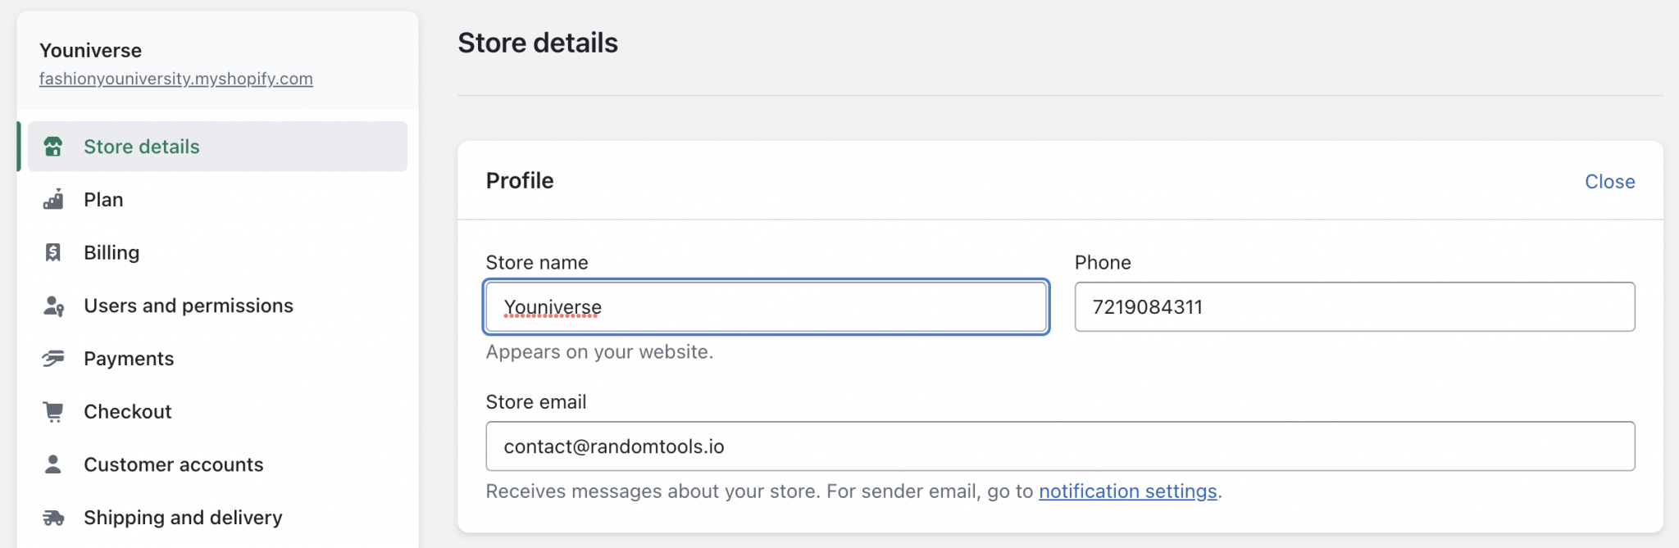
Task: Select Checkout in the sidebar
Action: click(x=128, y=411)
